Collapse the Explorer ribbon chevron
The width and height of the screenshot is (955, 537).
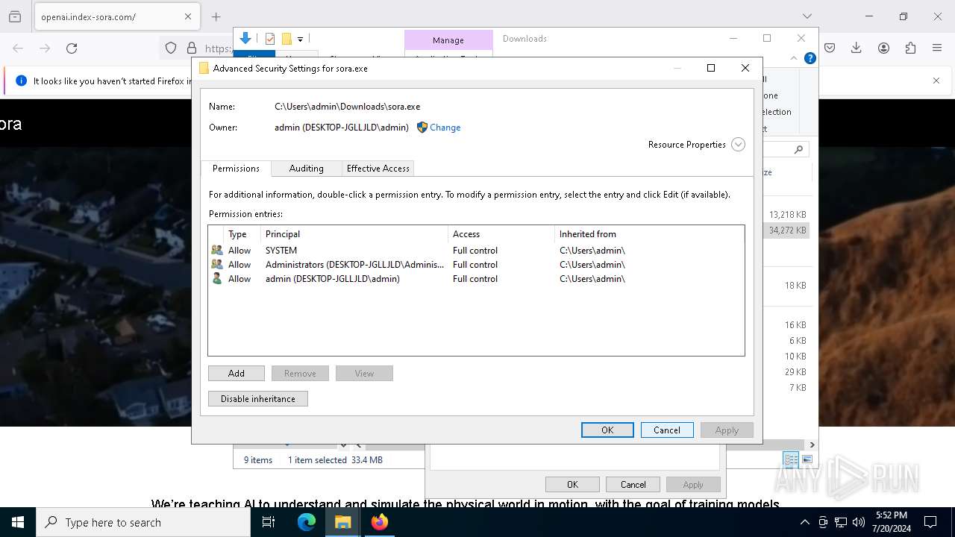click(x=794, y=58)
